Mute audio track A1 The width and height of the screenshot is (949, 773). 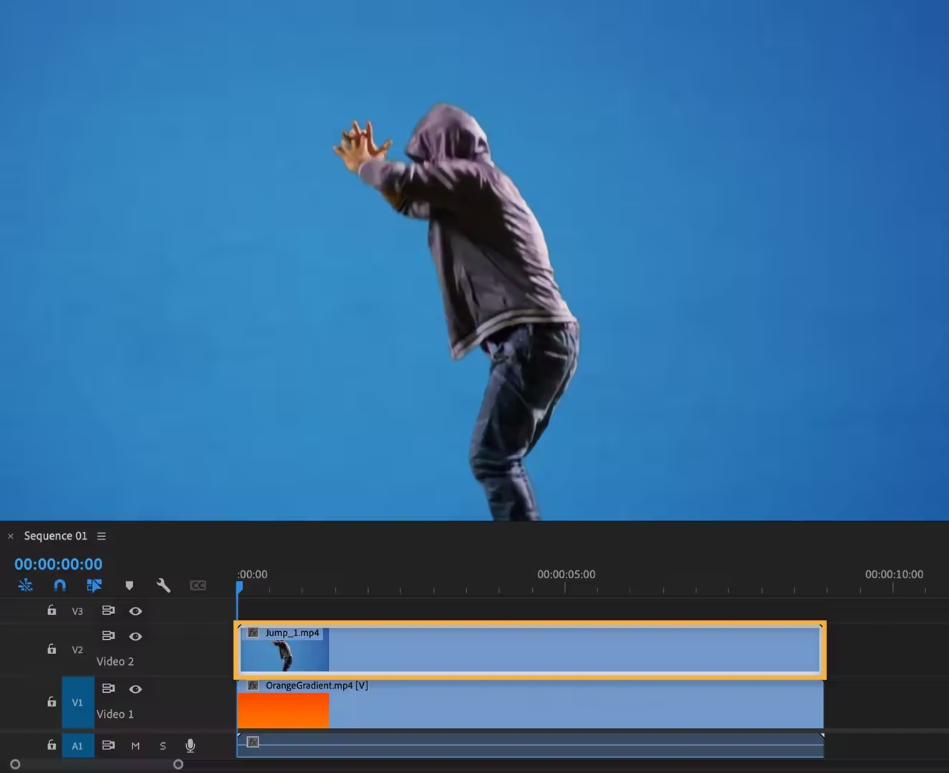pos(135,746)
